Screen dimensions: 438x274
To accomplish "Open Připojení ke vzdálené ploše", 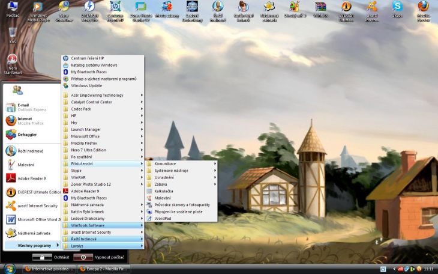I will coord(181,212).
